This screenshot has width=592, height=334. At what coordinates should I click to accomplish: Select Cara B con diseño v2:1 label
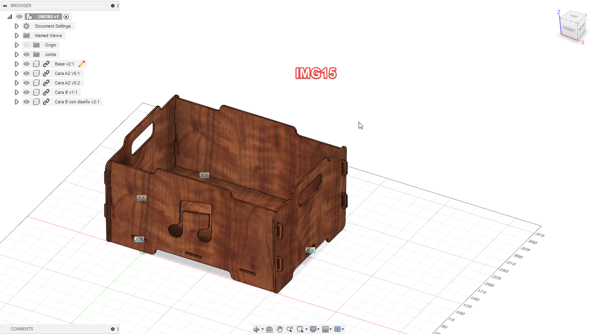(x=77, y=102)
